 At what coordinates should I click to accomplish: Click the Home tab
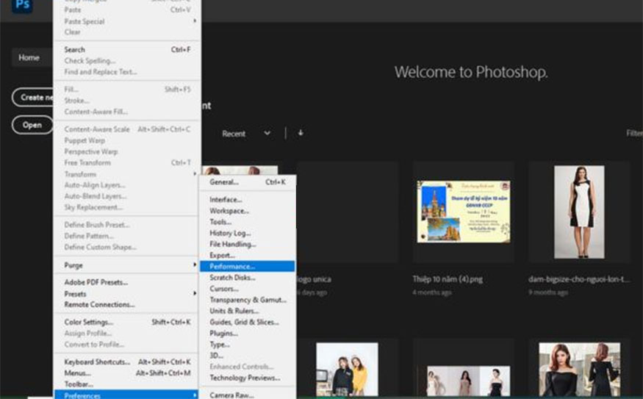[x=31, y=58]
